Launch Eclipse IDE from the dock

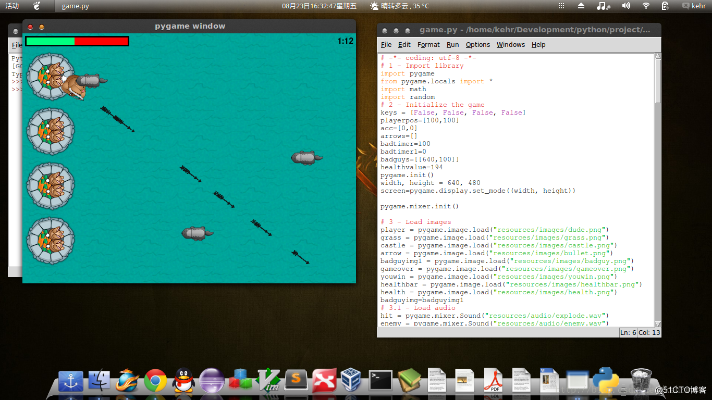[212, 381]
